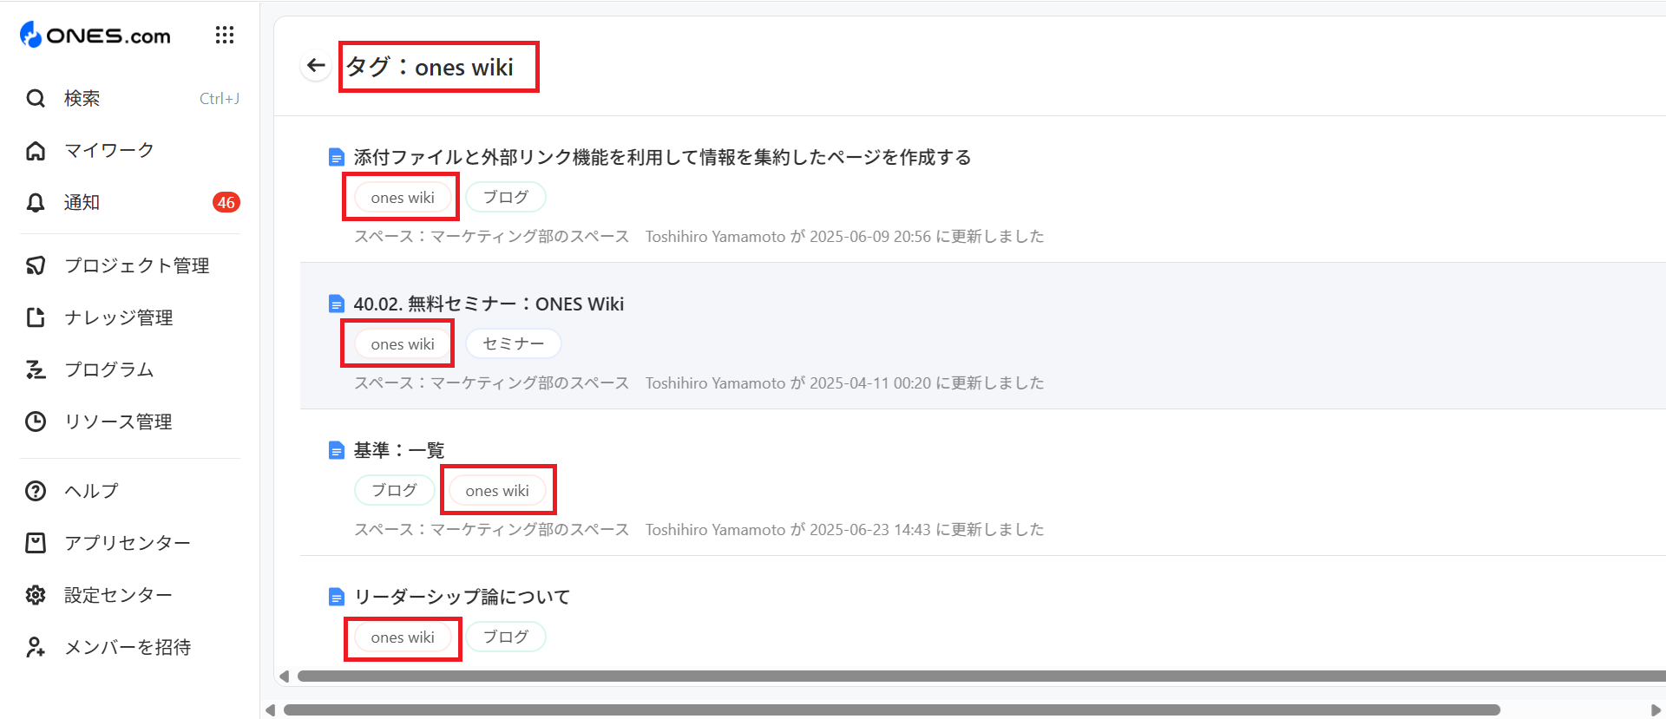This screenshot has width=1666, height=719.
Task: Click ブログ tag under 添付ファイル page
Action: [506, 197]
